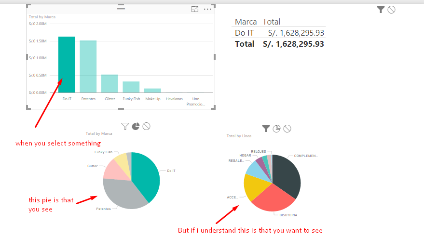Sort table by Marca column header
Viewport: 424px width, 250px height.
[x=246, y=22]
